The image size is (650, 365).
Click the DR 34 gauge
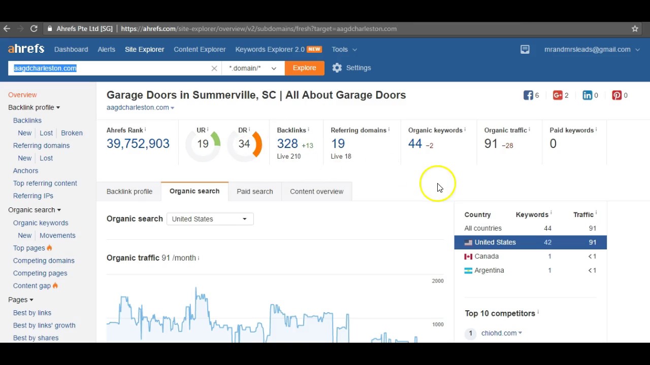coord(244,144)
